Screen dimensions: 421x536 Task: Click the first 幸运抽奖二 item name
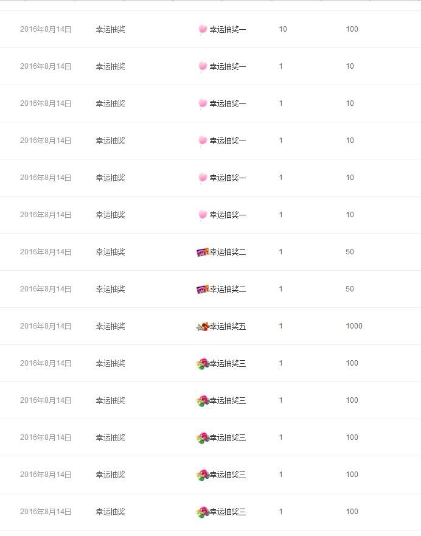coord(228,252)
